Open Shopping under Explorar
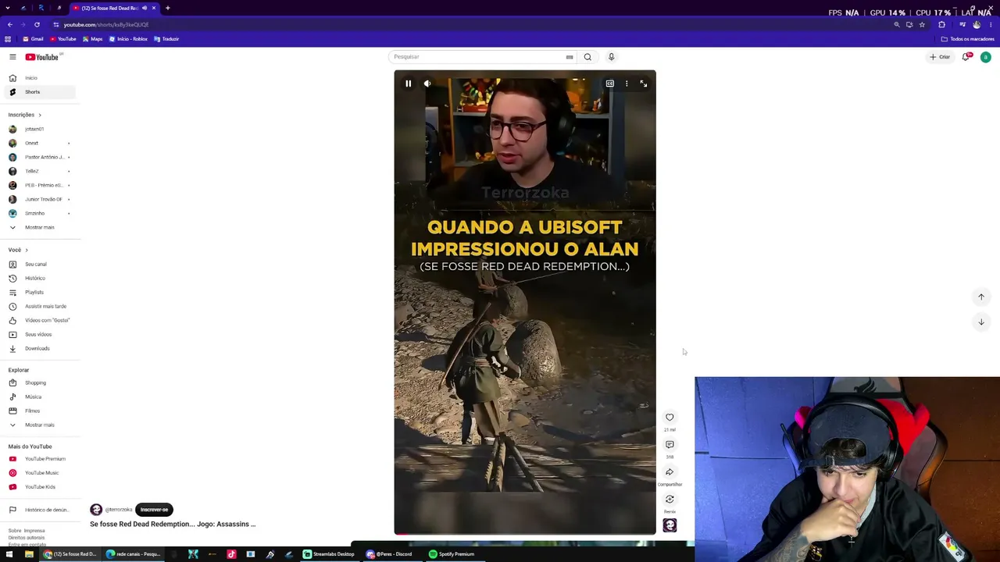Image resolution: width=1000 pixels, height=562 pixels. point(39,382)
